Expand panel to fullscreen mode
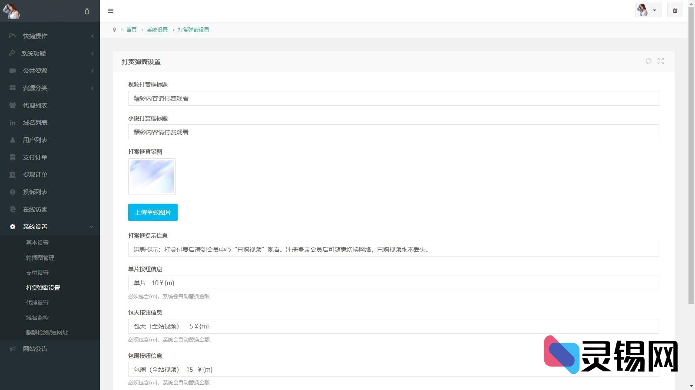Viewport: 695px width, 390px height. (x=661, y=61)
